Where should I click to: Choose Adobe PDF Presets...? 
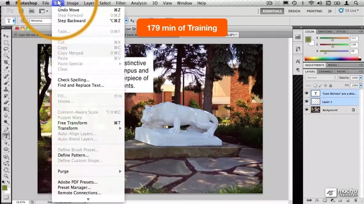click(88, 182)
